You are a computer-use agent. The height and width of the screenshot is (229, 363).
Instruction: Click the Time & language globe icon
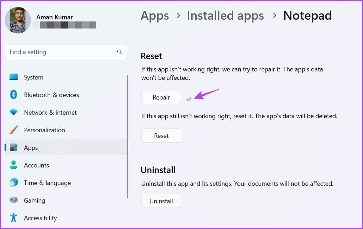pos(13,183)
